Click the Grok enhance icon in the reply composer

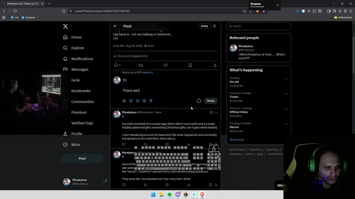pos(138,101)
